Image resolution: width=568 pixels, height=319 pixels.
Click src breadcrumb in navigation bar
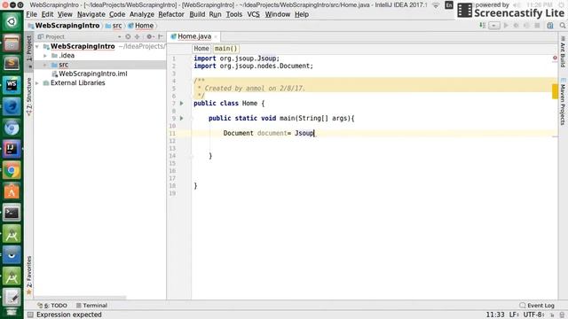click(114, 26)
